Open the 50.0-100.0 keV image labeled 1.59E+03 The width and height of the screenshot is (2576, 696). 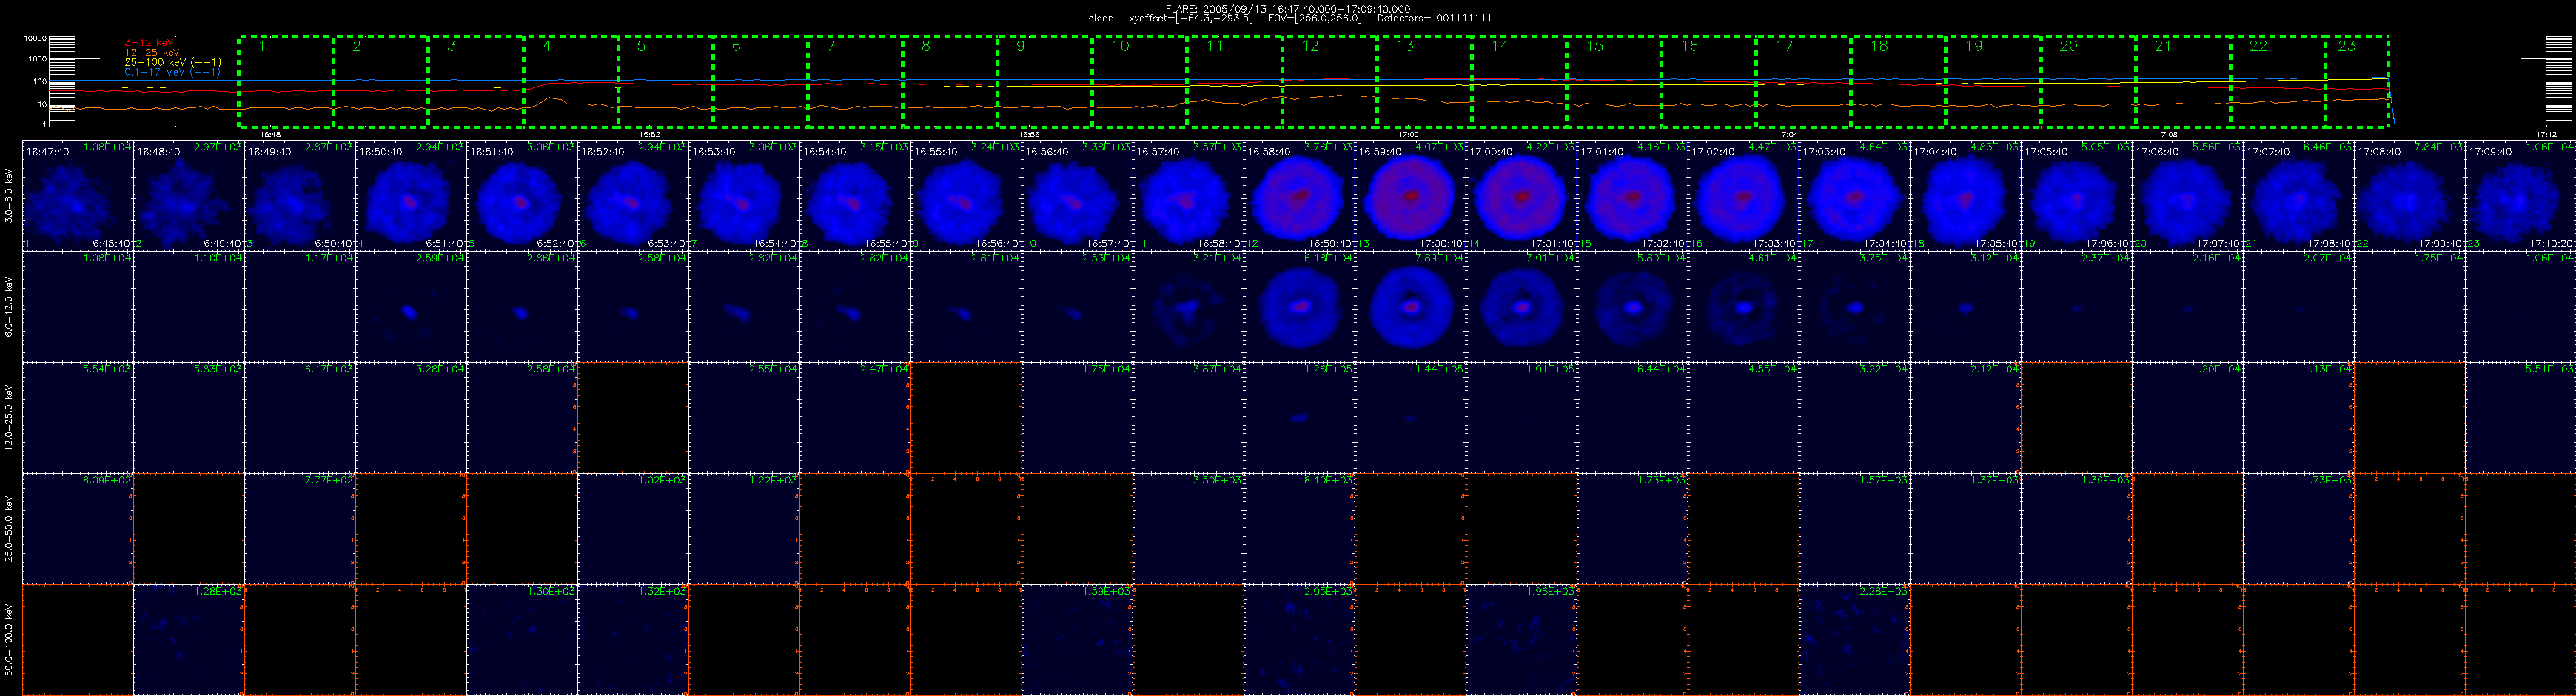click(1077, 639)
